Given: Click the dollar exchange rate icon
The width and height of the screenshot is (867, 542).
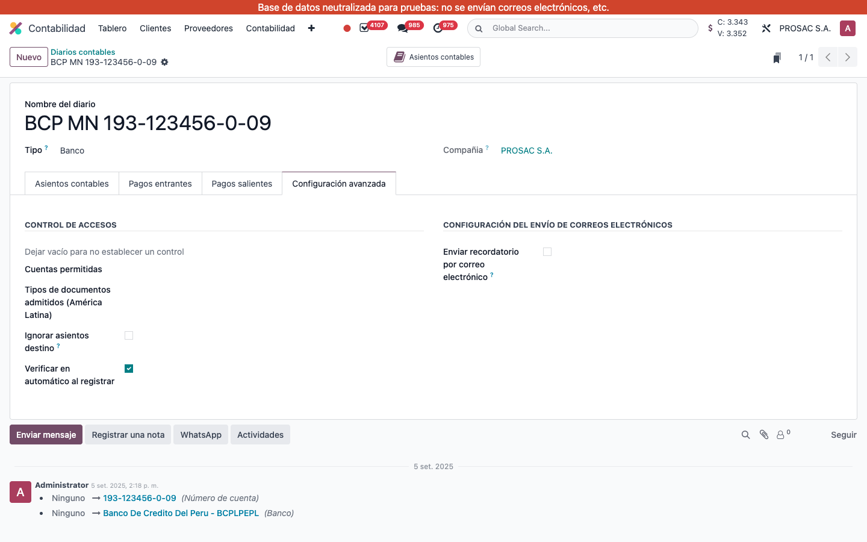Looking at the screenshot, I should click(710, 28).
